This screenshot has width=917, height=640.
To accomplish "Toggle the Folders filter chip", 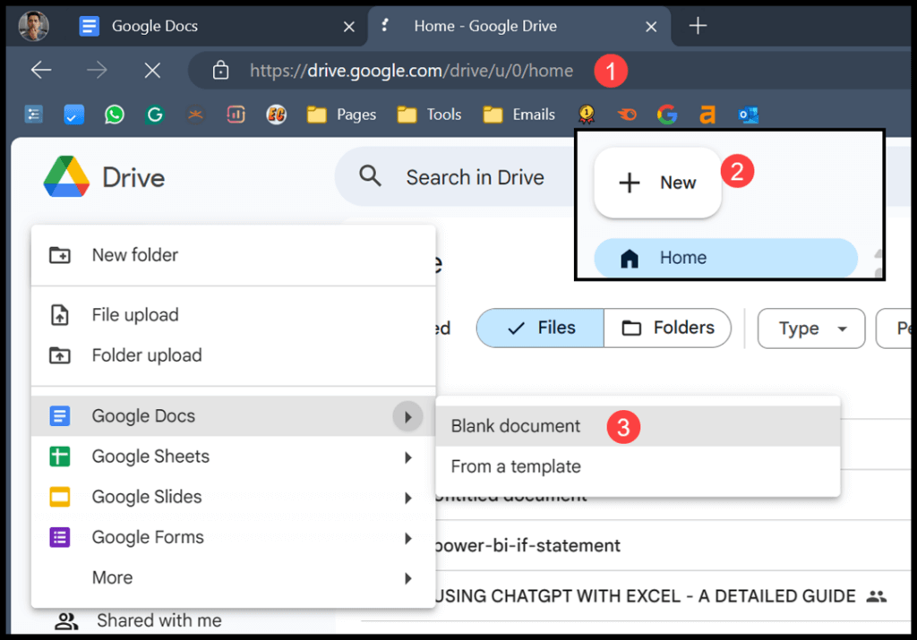I will [x=667, y=328].
